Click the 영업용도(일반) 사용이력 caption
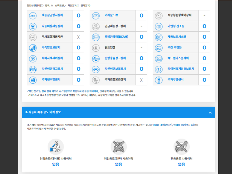Viewport: 232px width, 174px height. coord(118,159)
